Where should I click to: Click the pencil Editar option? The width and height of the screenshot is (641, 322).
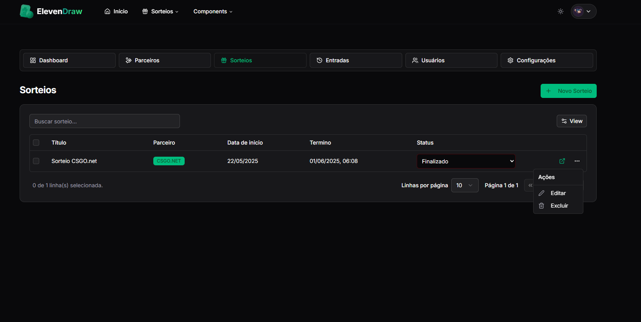(x=557, y=193)
